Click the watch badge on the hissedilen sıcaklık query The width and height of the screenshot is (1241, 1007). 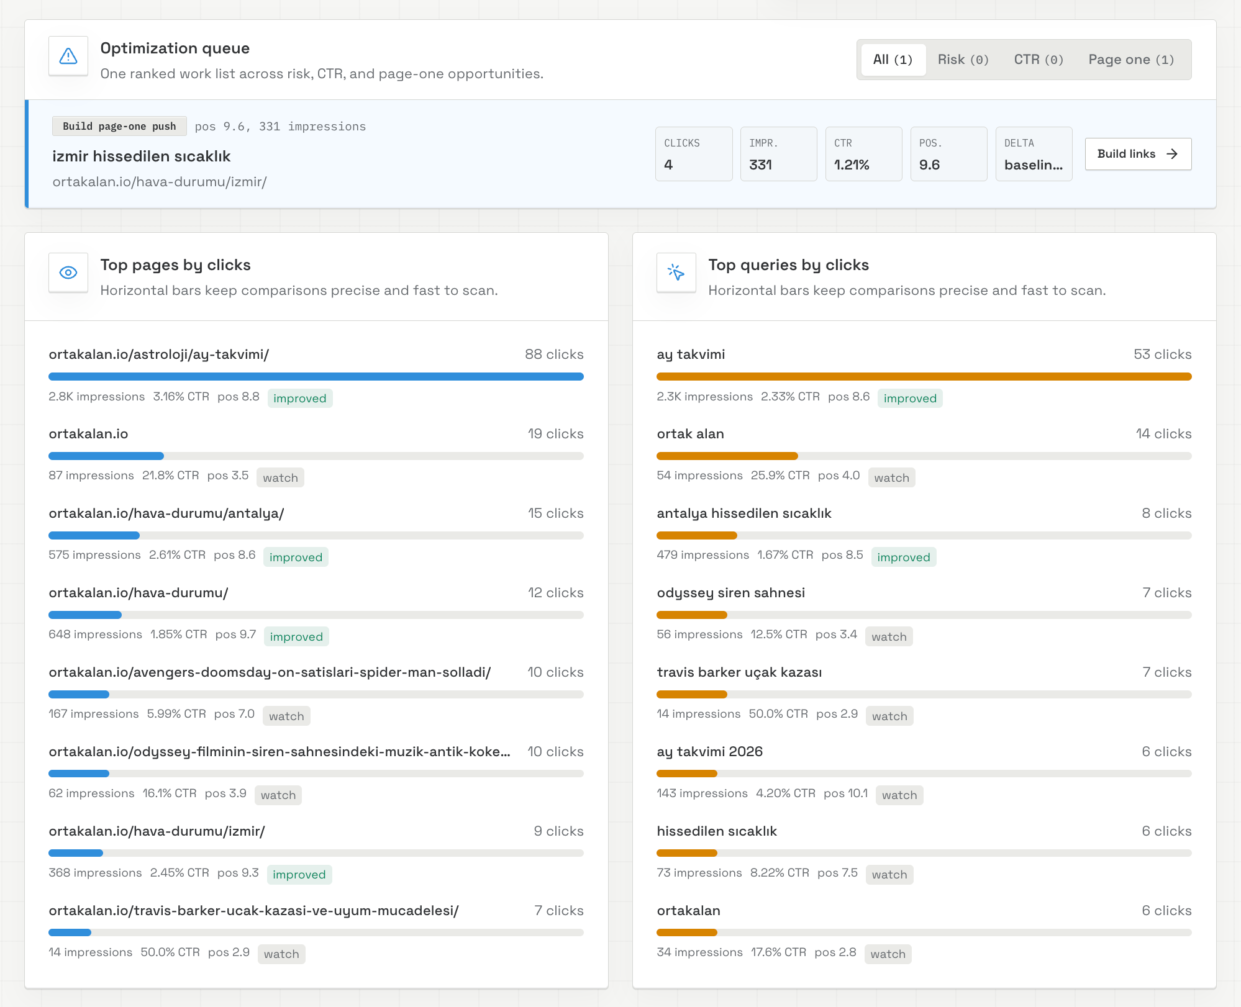pyautogui.click(x=889, y=874)
